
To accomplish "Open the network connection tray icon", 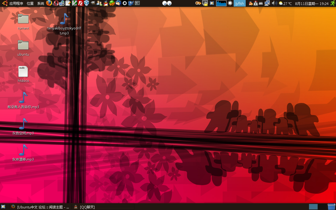I will 267,3.
